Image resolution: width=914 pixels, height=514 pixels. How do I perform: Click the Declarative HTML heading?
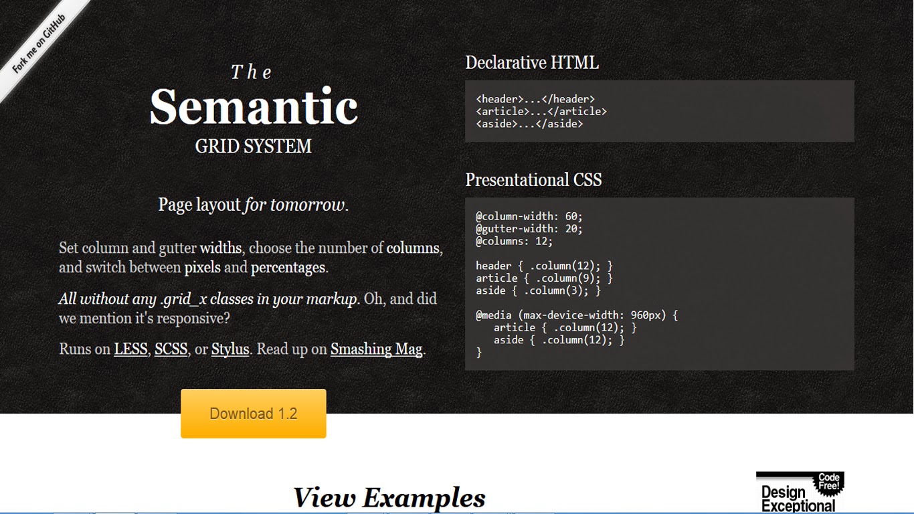[532, 63]
